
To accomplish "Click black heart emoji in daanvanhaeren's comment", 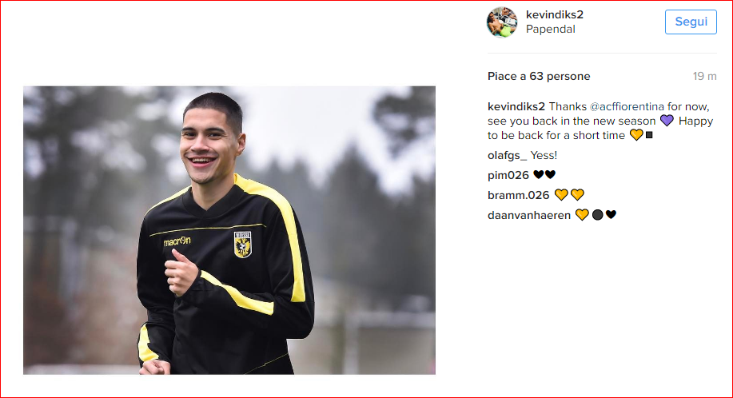I will pos(611,214).
